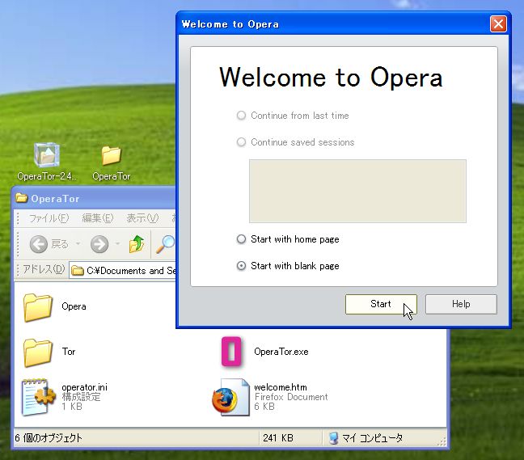Click the 'operator.ini' file name
The height and width of the screenshot is (460, 524).
pyautogui.click(x=84, y=387)
